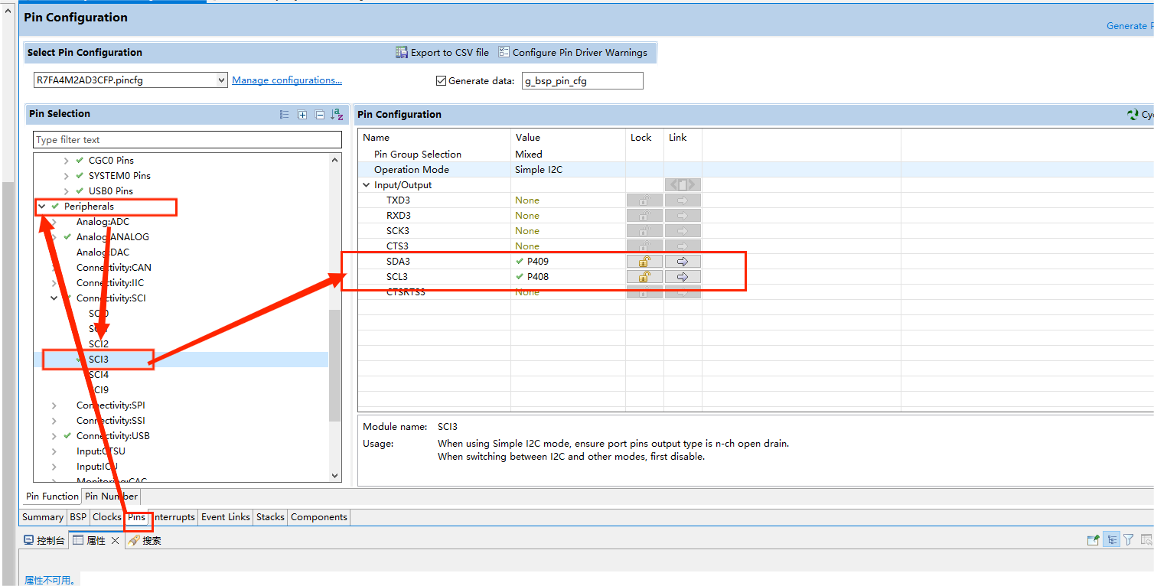This screenshot has height=586, width=1154.
Task: Click the Name column header
Action: click(376, 138)
